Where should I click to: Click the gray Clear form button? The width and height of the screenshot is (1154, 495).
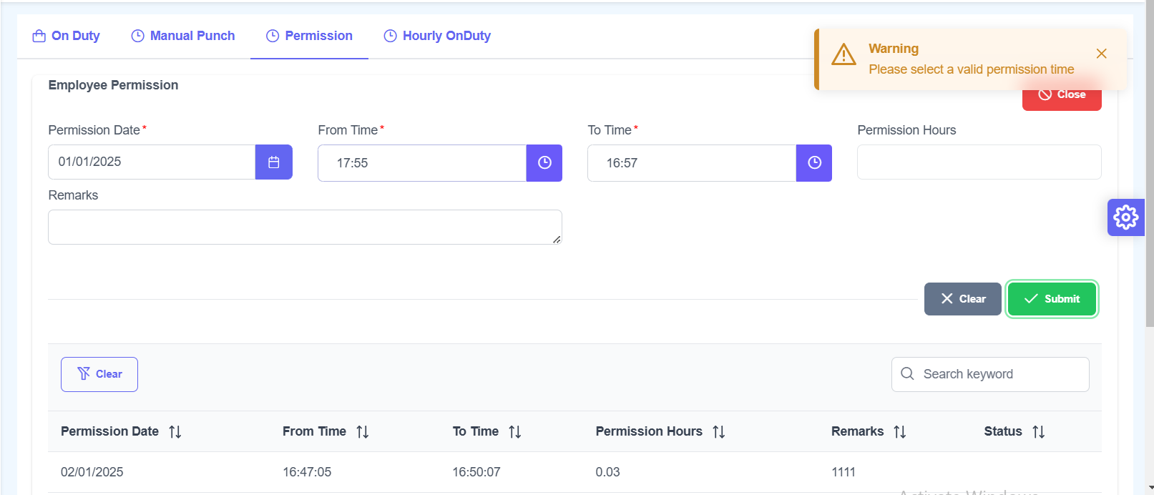(x=962, y=299)
